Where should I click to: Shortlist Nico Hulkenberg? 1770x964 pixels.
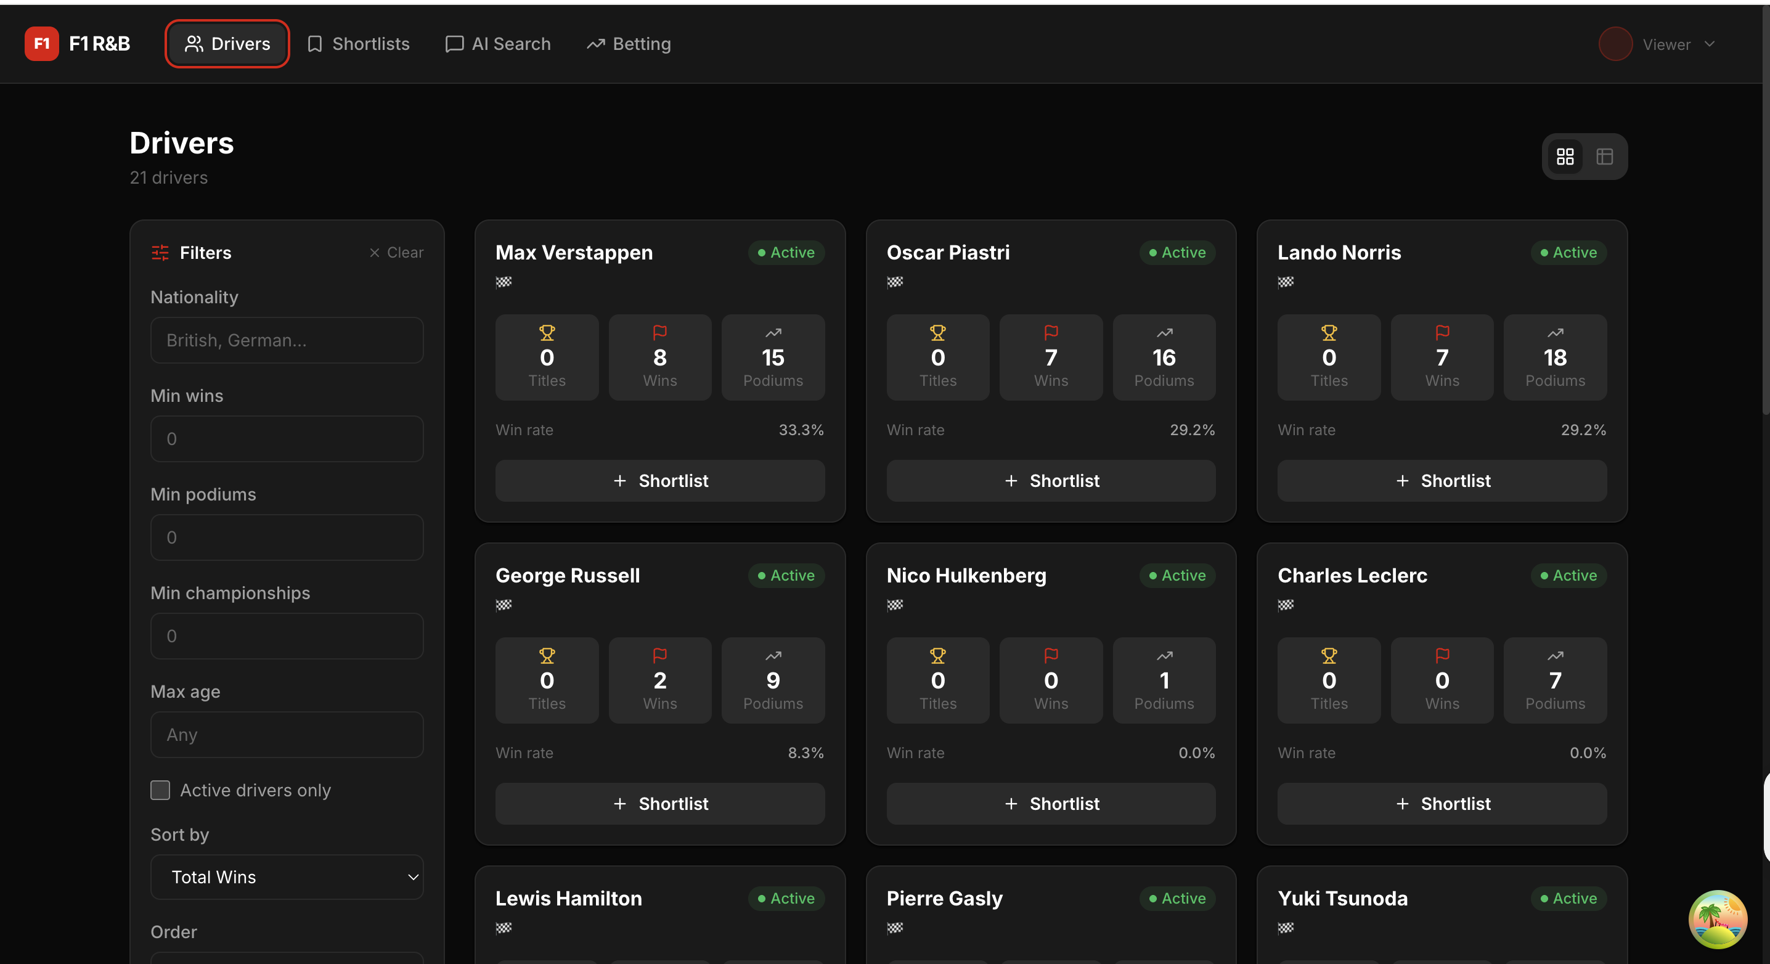pos(1050,804)
